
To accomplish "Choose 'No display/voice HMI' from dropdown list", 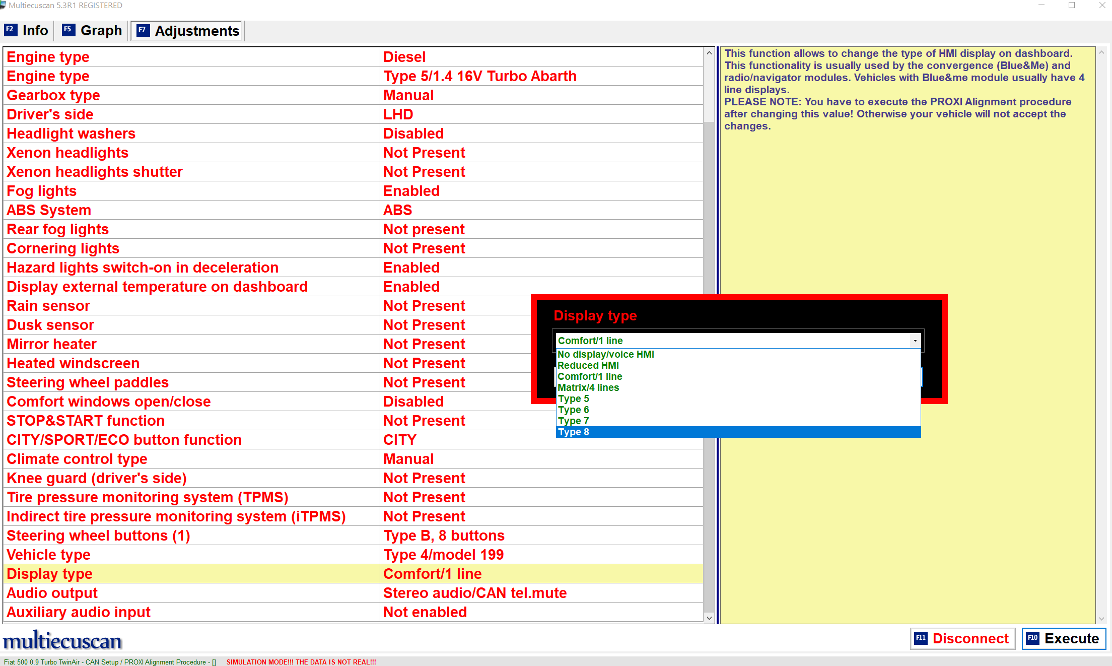I will tap(738, 354).
